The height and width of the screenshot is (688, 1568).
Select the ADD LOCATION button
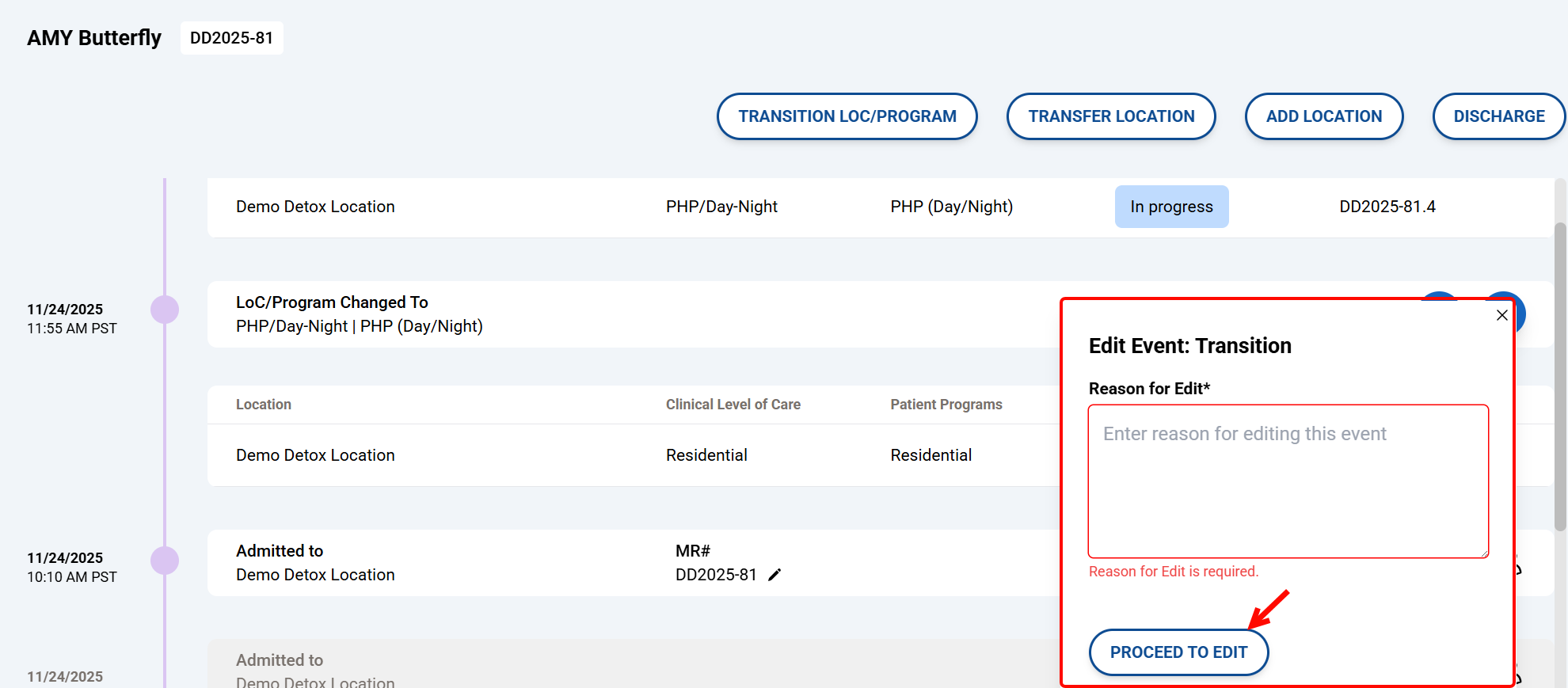click(x=1323, y=116)
